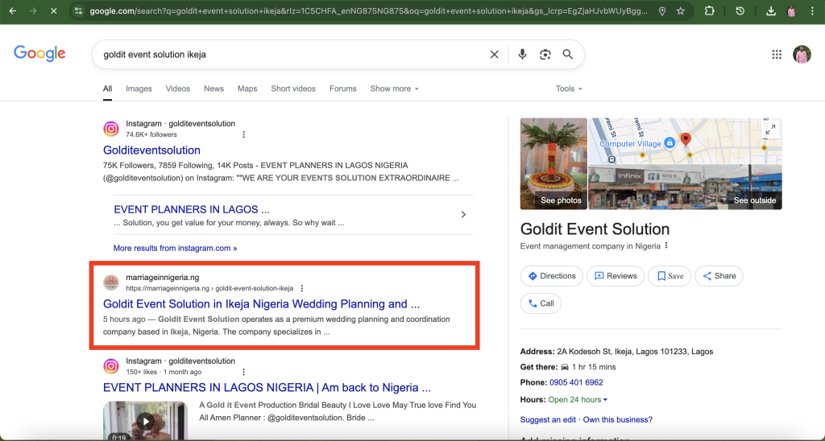Open Chrome three-dot menu

coord(813,10)
